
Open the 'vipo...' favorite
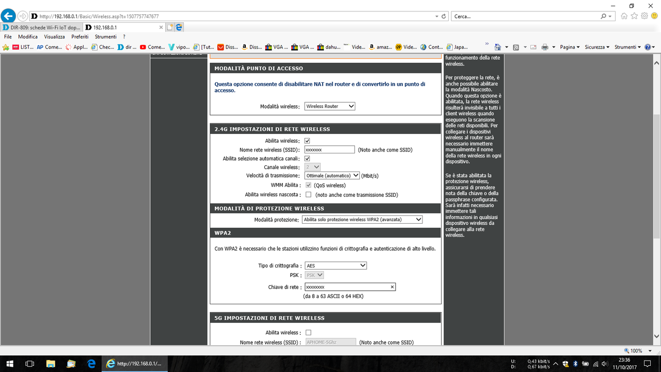[180, 47]
